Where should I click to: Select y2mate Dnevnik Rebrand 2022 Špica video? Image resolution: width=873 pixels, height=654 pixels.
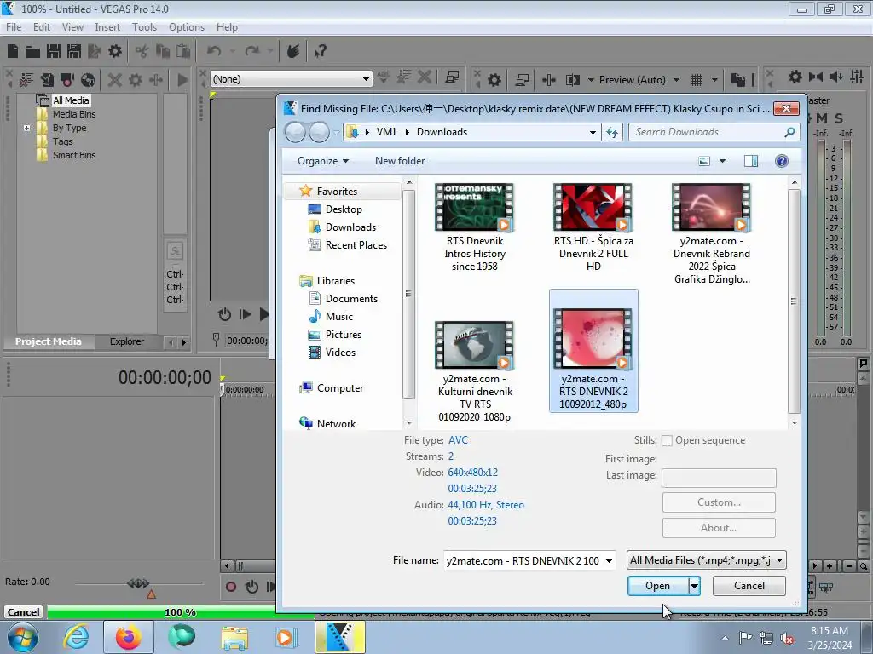coord(712,234)
